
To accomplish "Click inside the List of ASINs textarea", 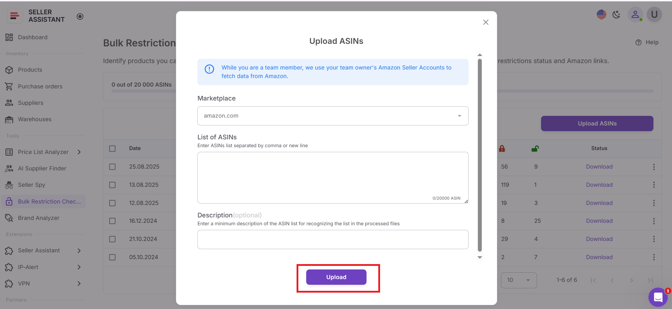I will tap(333, 175).
